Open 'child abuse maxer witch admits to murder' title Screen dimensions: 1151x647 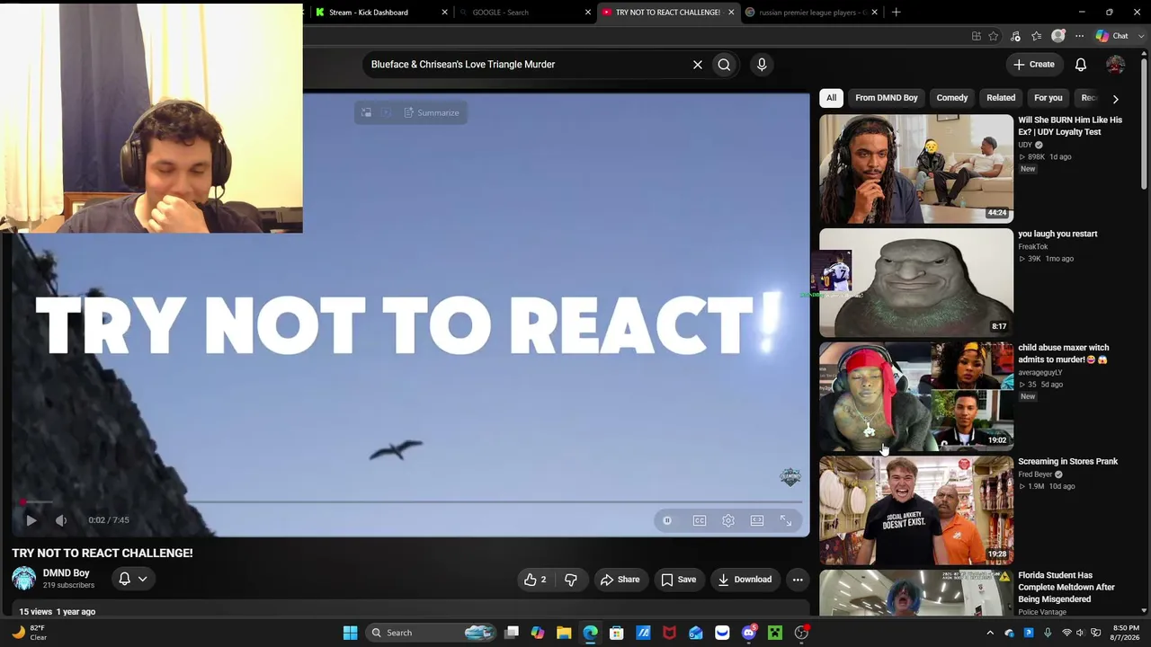(1063, 353)
